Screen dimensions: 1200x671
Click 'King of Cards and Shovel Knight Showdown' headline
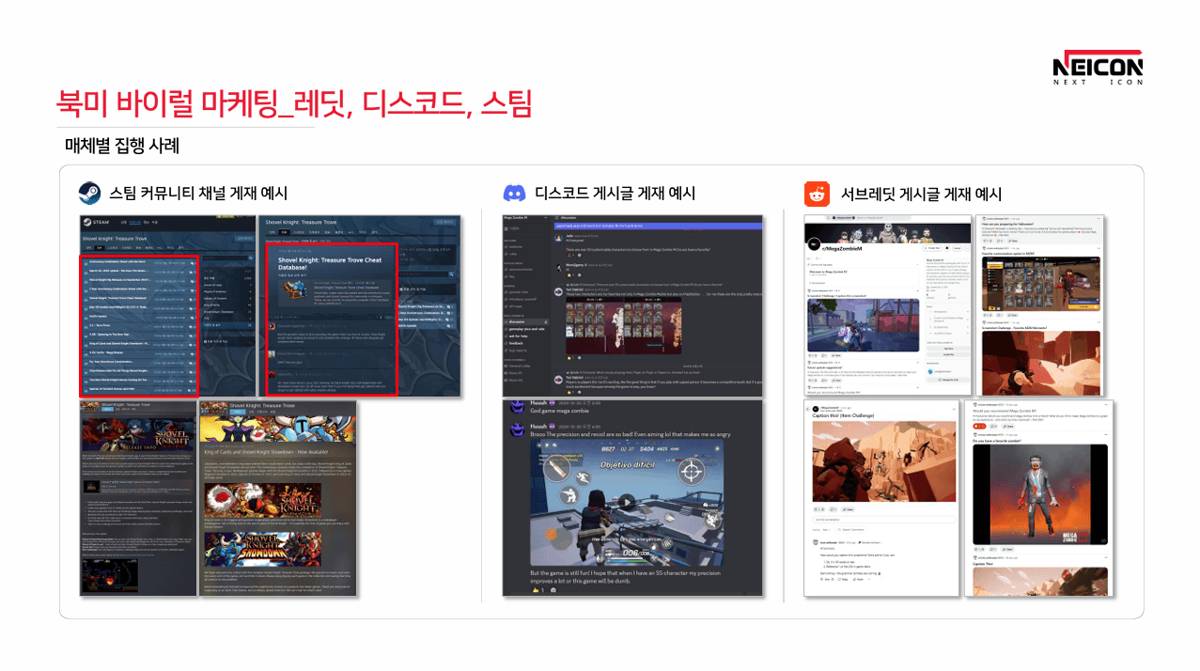[266, 452]
